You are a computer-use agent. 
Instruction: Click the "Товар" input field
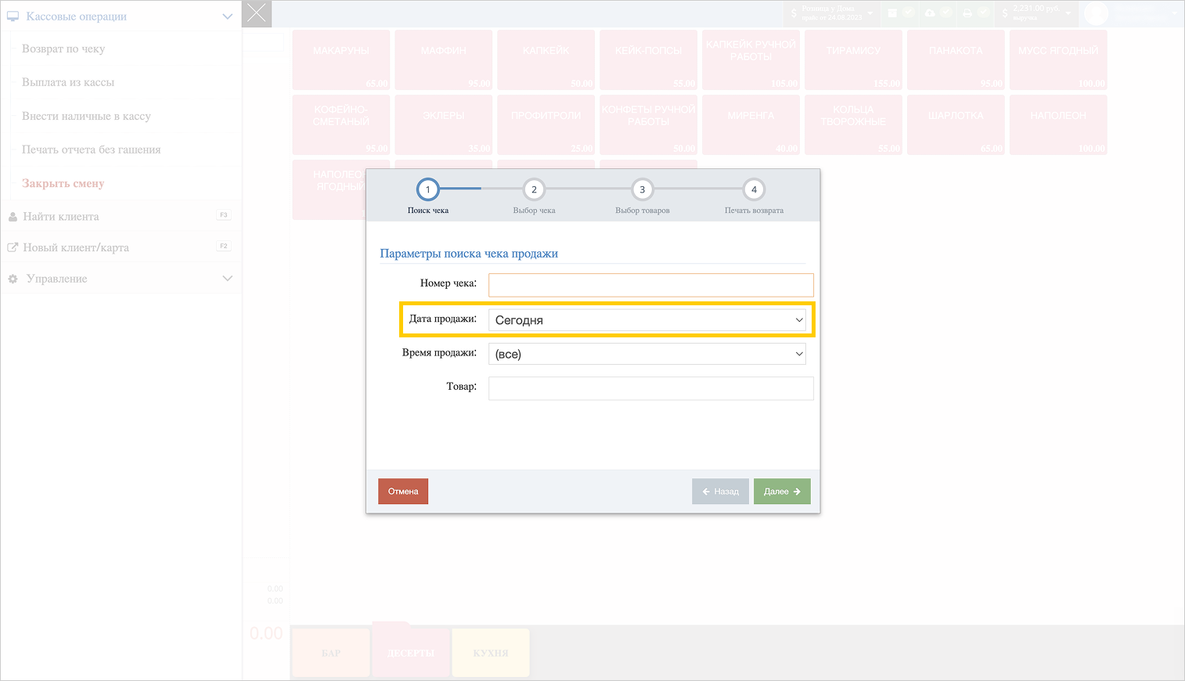coord(650,388)
